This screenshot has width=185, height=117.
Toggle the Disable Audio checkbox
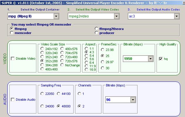coord(13,100)
